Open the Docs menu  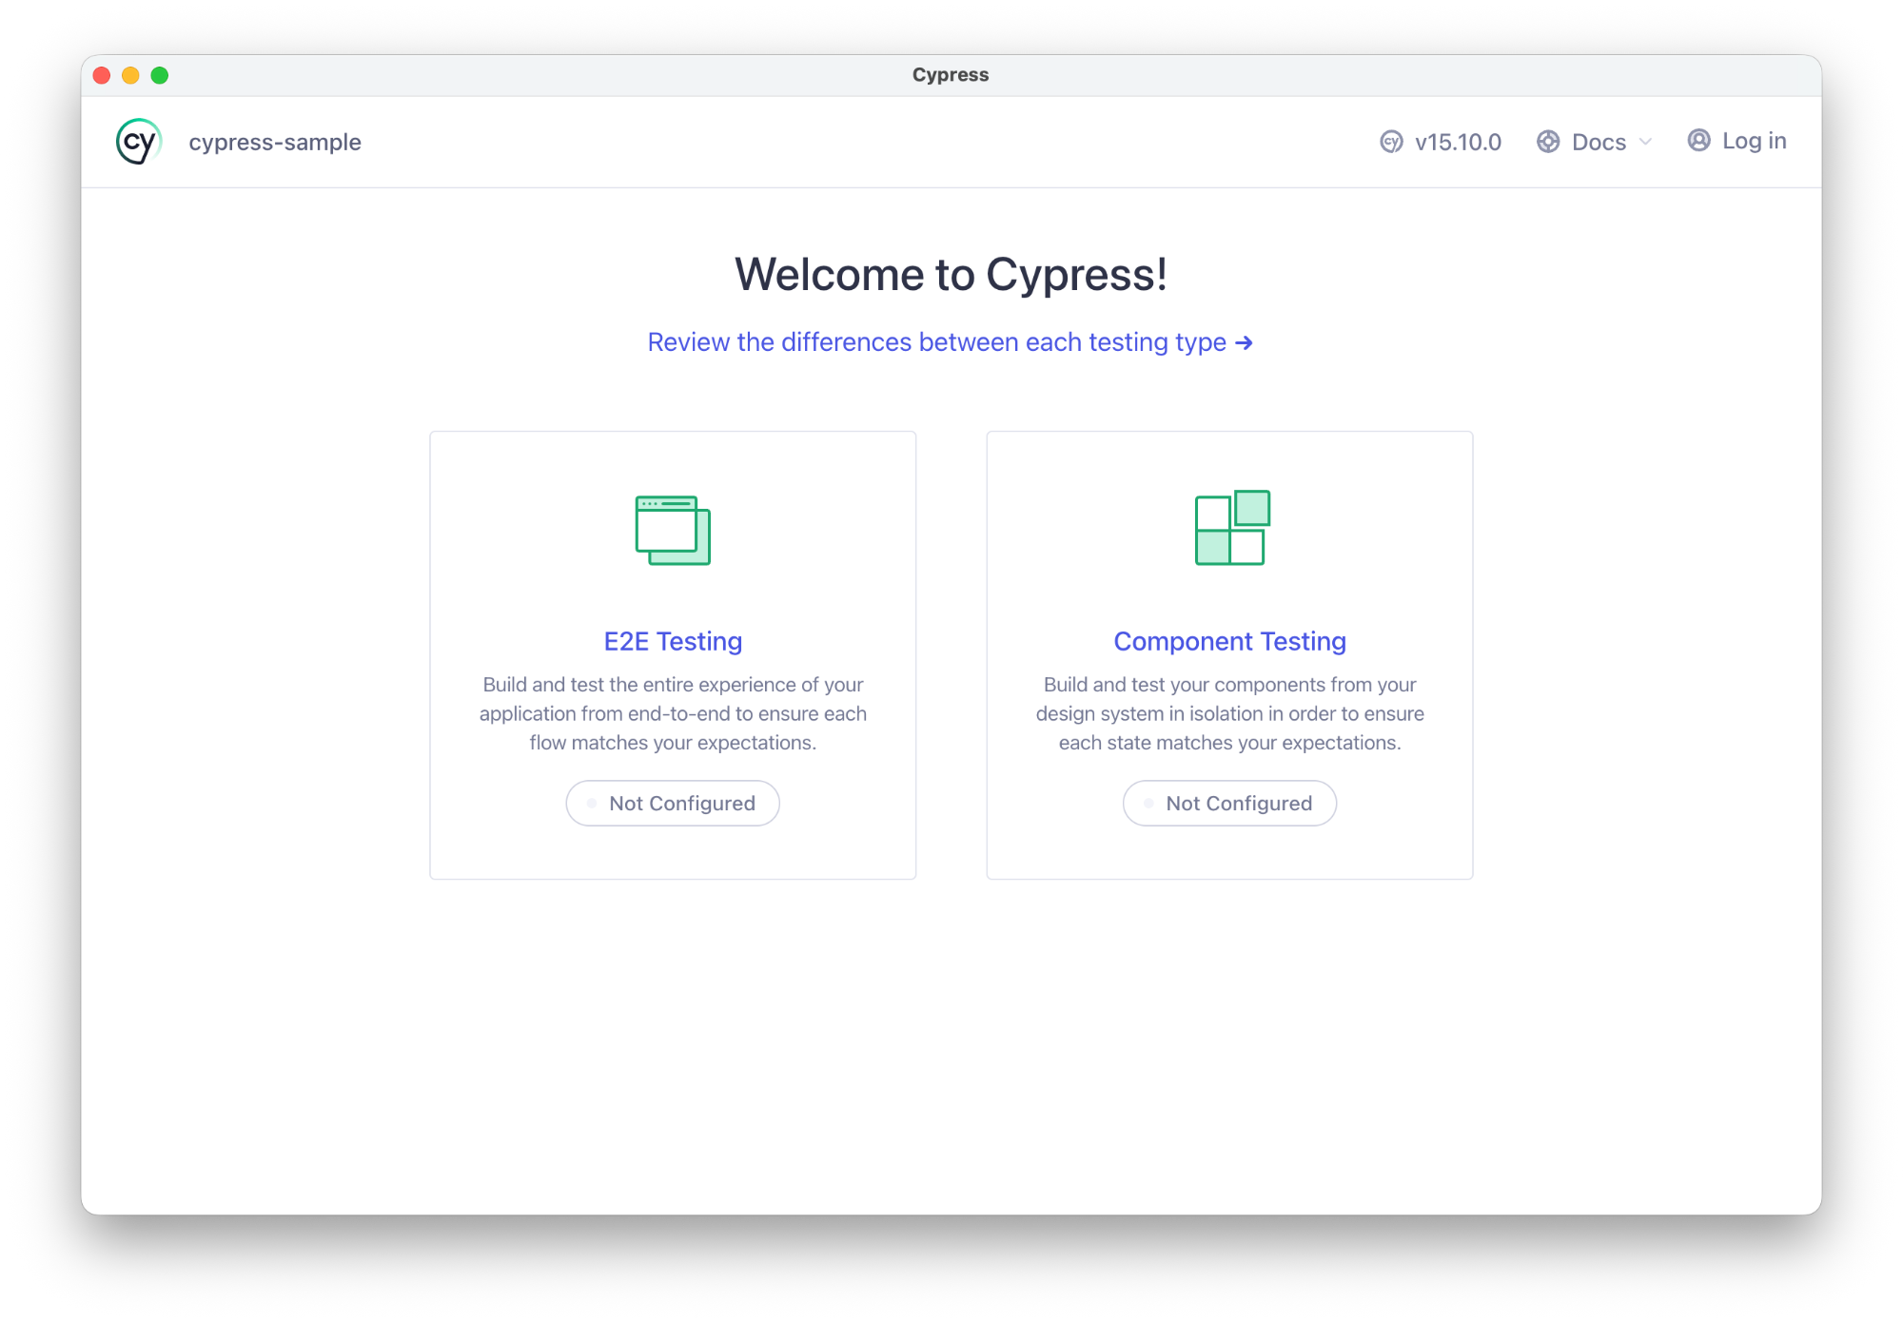point(1599,142)
